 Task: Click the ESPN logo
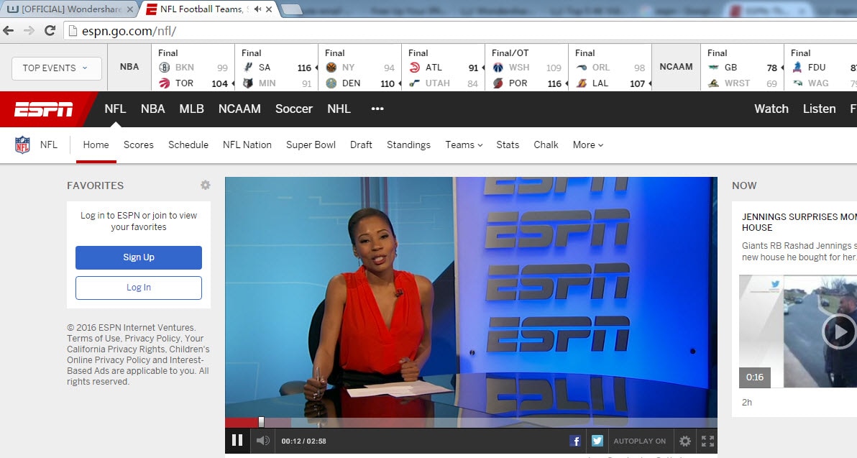pyautogui.click(x=44, y=109)
